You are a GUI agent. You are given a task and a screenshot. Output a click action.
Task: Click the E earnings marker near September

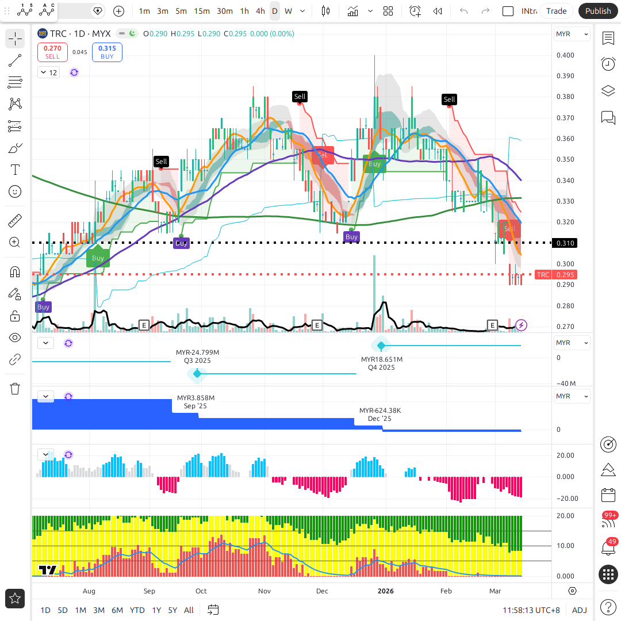click(144, 325)
